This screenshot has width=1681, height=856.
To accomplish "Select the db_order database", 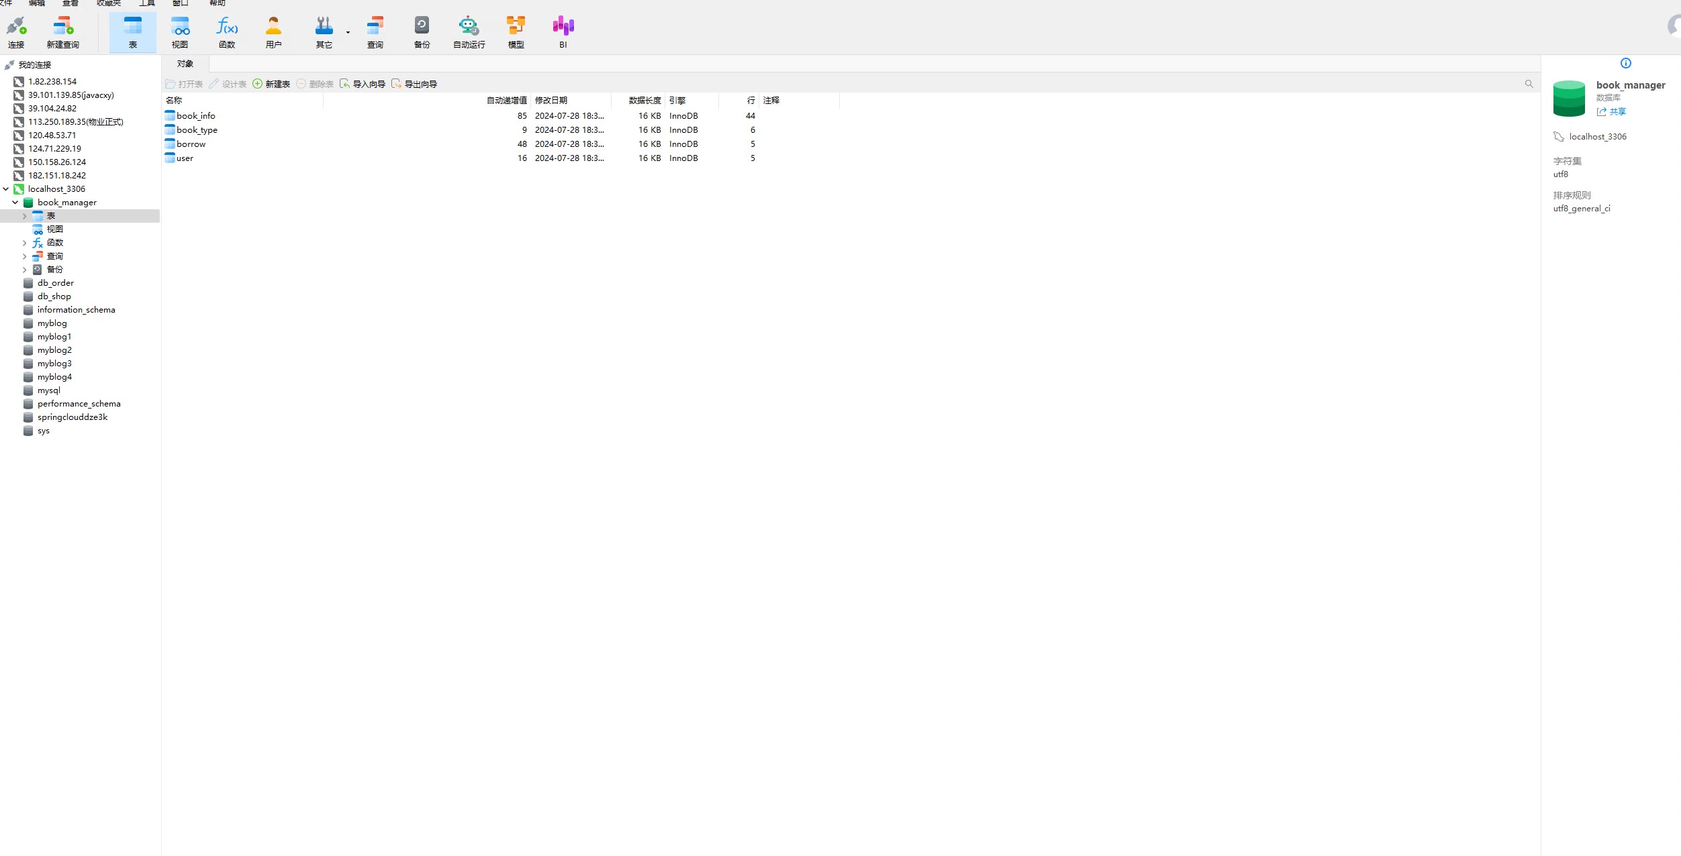I will [x=56, y=283].
